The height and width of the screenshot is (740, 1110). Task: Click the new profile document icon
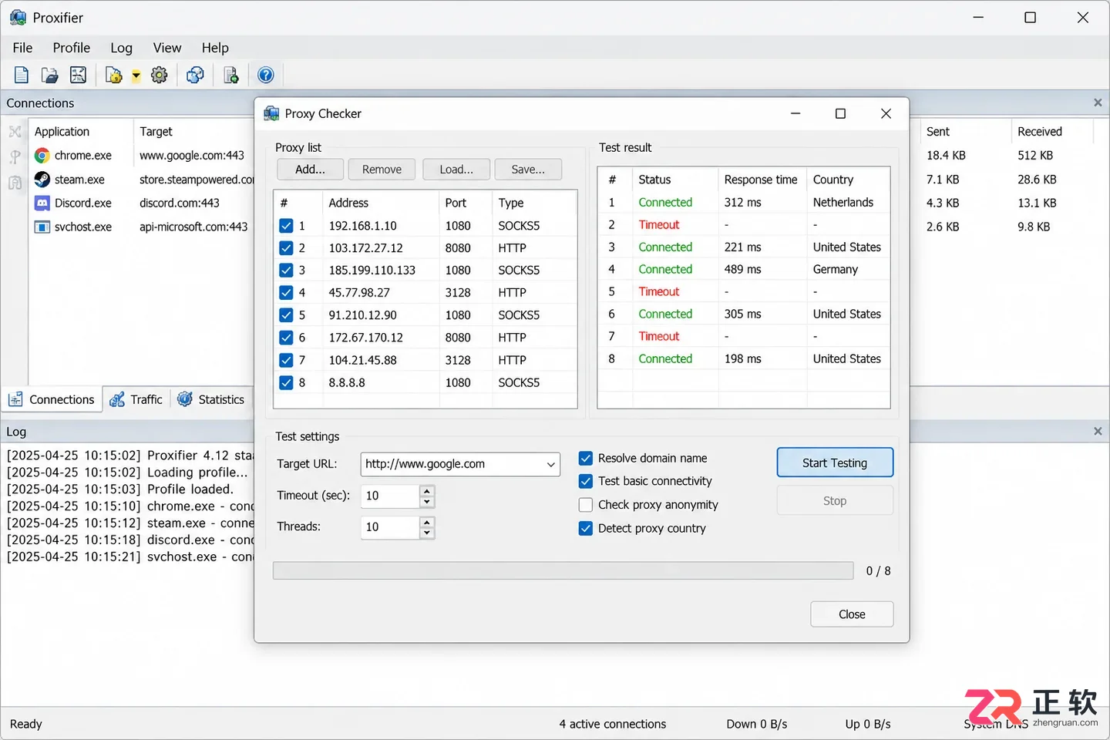tap(22, 75)
